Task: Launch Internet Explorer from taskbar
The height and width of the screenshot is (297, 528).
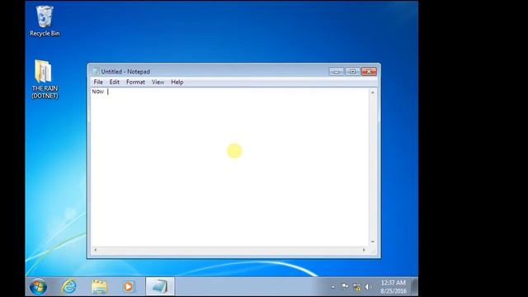Action: [x=69, y=287]
